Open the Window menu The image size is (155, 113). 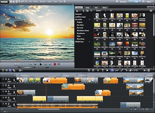[x=43, y=2]
